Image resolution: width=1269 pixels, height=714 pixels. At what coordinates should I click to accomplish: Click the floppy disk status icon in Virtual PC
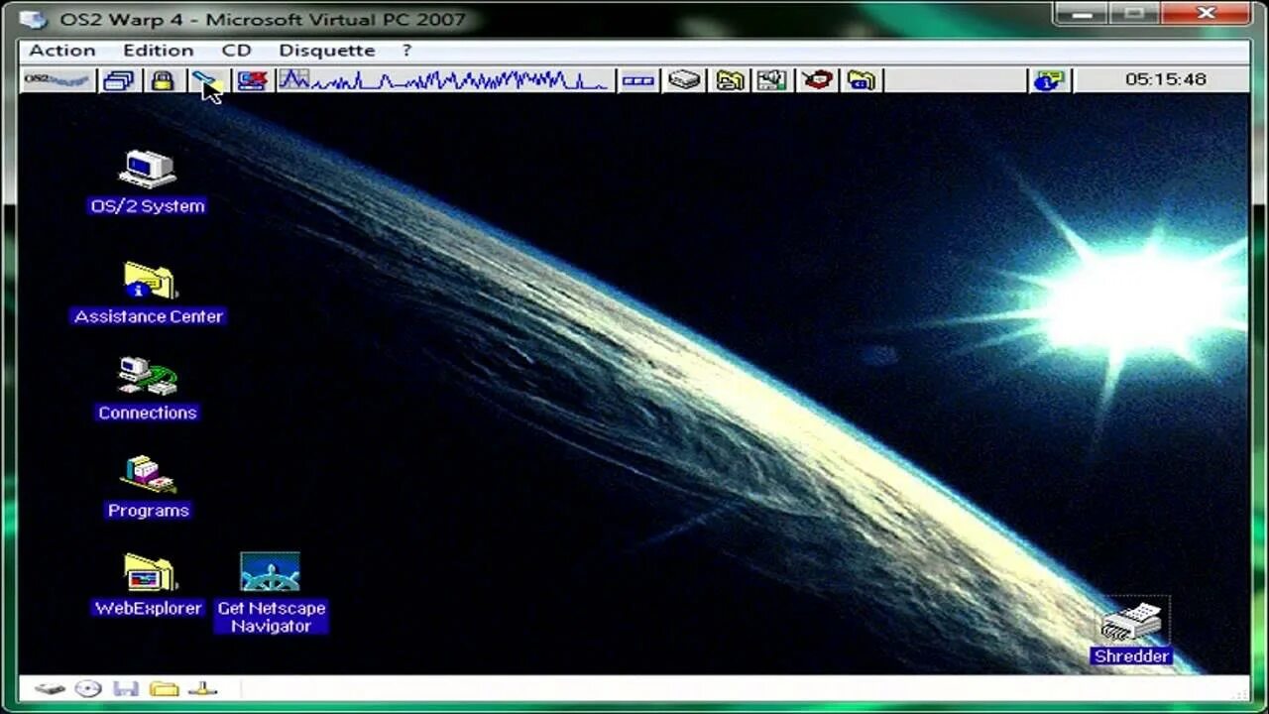pyautogui.click(x=126, y=688)
